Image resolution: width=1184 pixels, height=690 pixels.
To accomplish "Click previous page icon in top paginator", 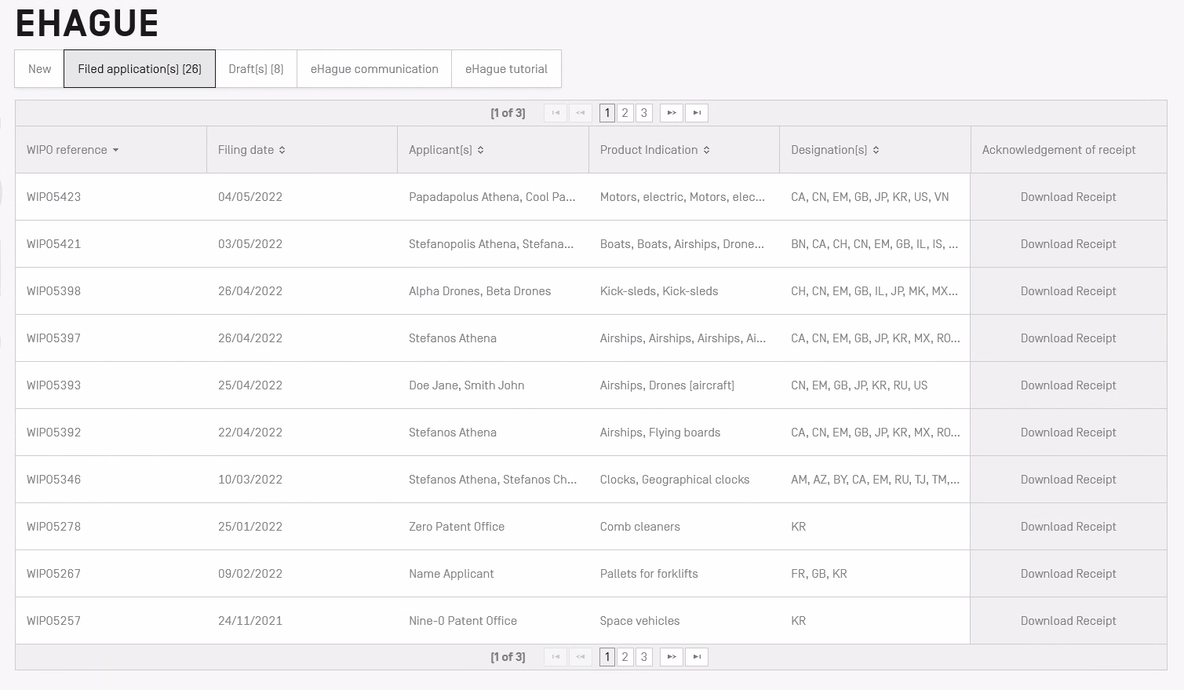I will tap(581, 113).
